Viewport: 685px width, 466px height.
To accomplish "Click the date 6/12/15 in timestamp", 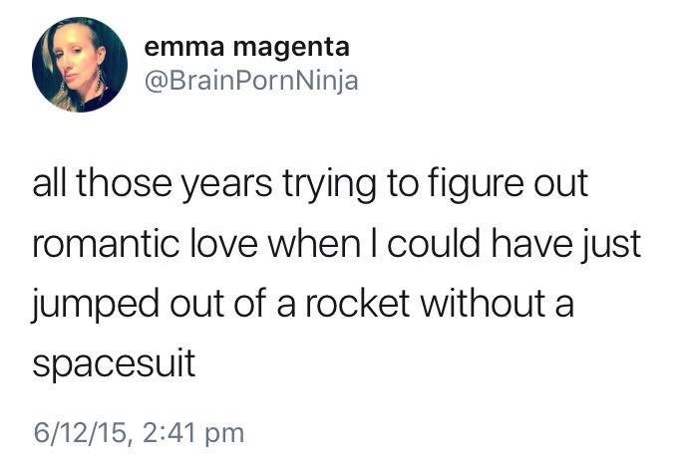I will tap(81, 433).
